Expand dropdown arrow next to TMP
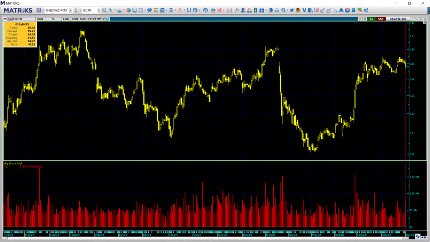Image resolution: width=430 pixels, height=242 pixels. [x=103, y=19]
